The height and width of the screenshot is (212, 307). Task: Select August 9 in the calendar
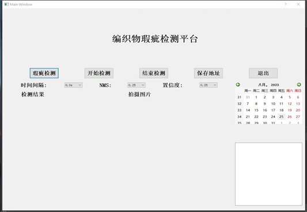click(265, 103)
